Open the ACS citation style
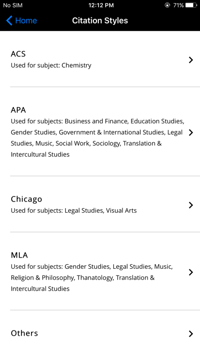The height and width of the screenshot is (355, 200). 100,59
